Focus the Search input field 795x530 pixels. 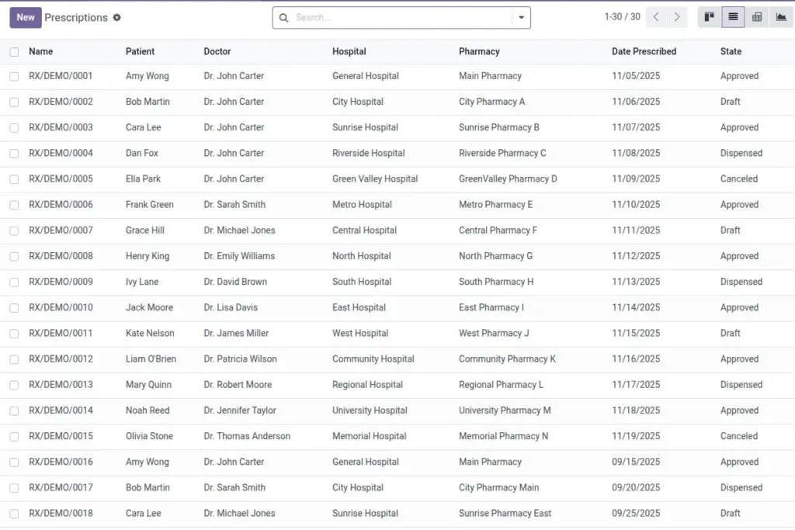(x=401, y=18)
